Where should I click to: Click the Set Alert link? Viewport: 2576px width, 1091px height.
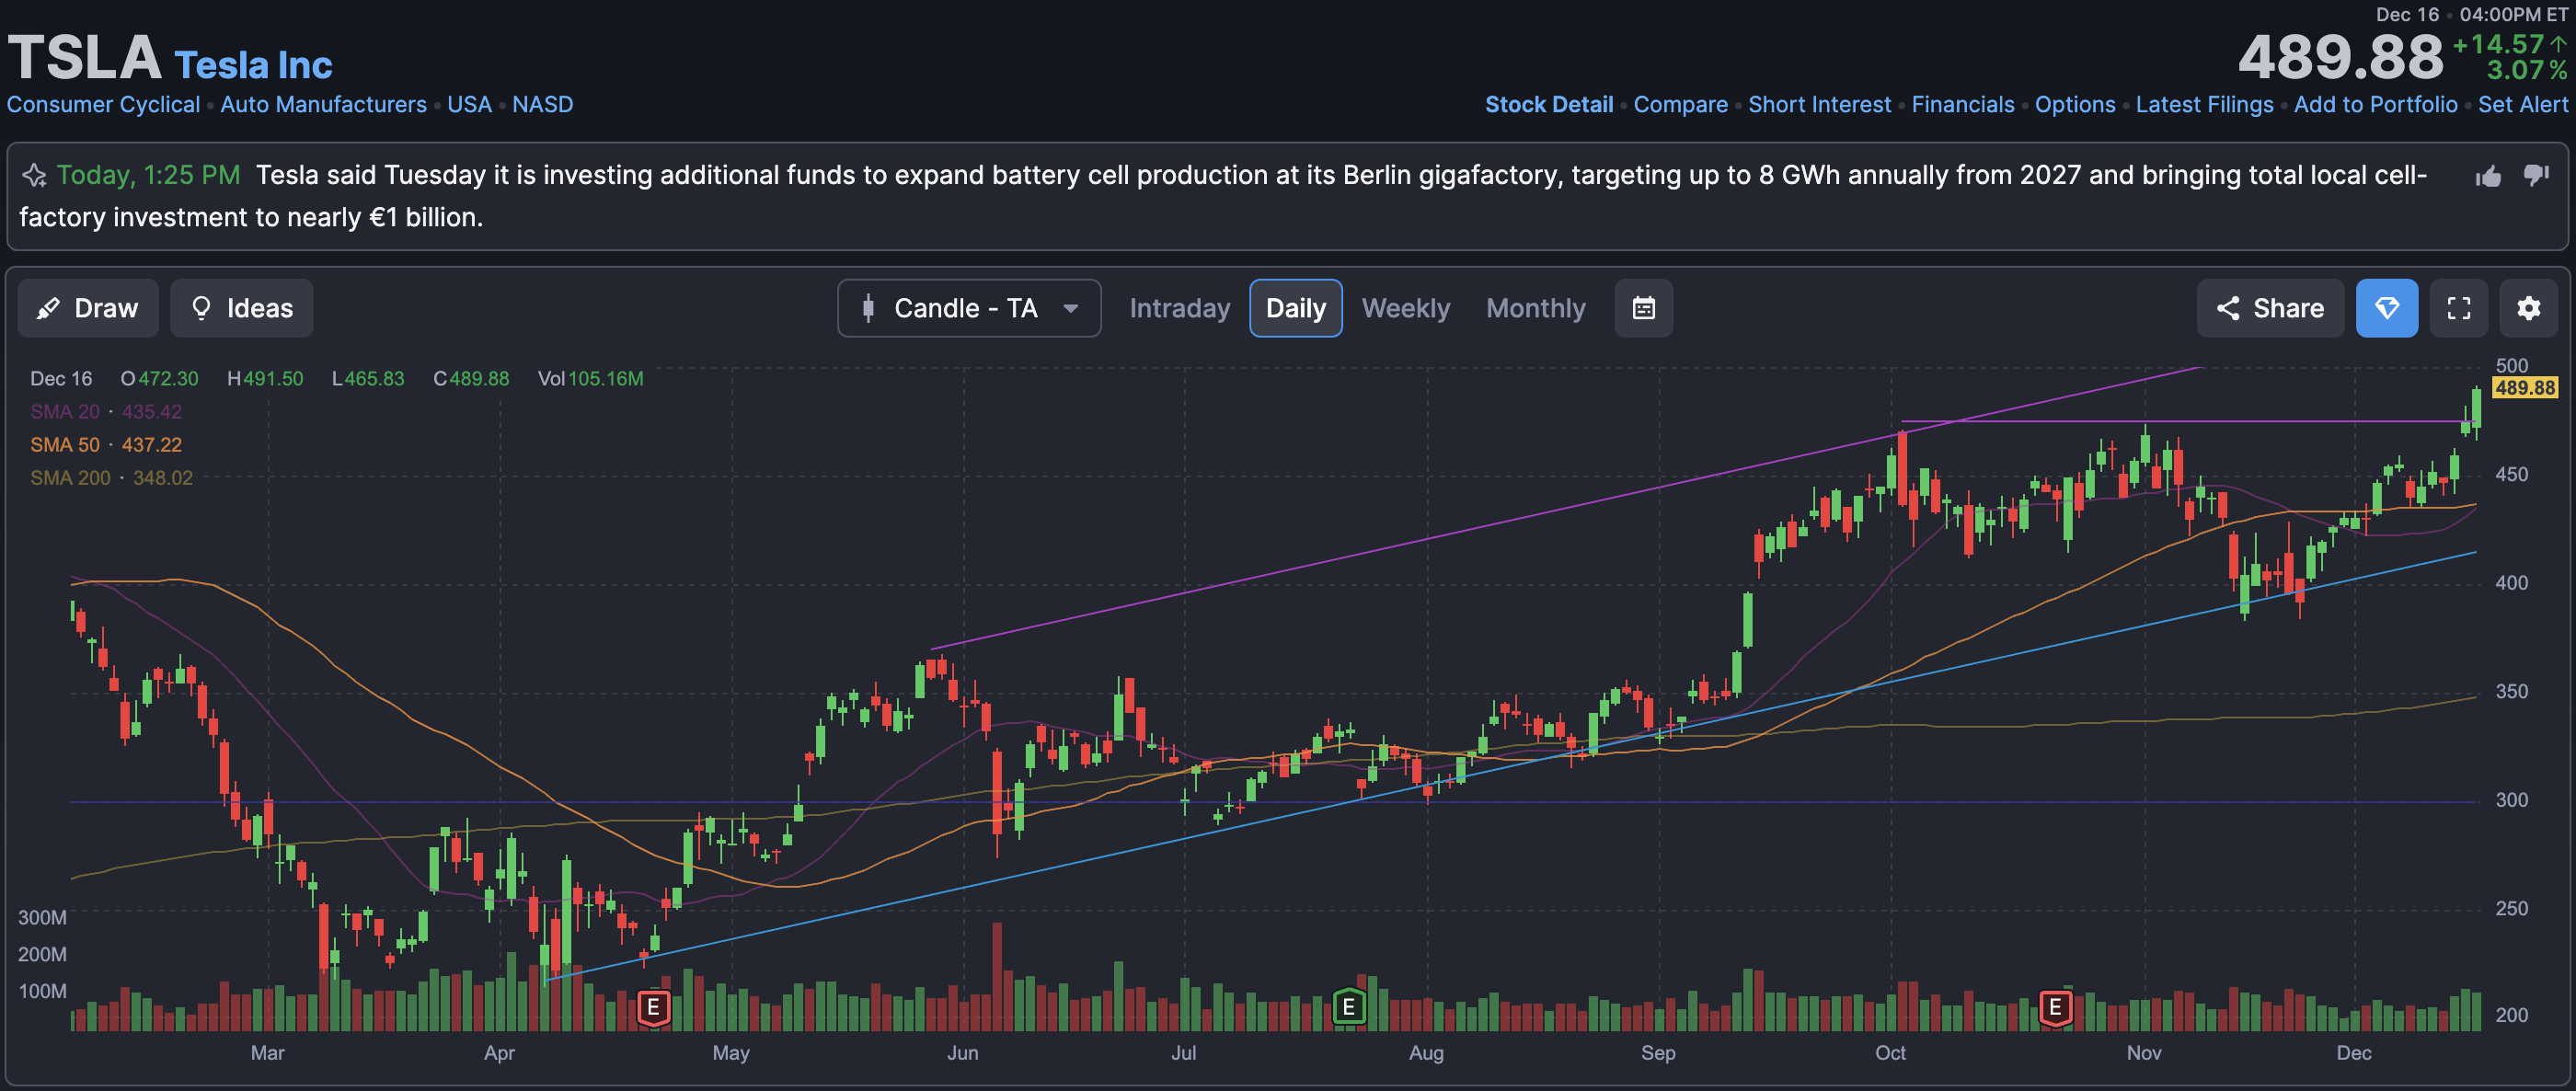pos(2522,104)
